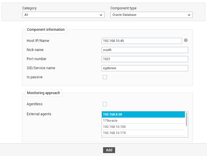Image resolution: width=207 pixels, height=156 pixels.
Task: Tick the Agentless checkbox
Action: (x=105, y=104)
